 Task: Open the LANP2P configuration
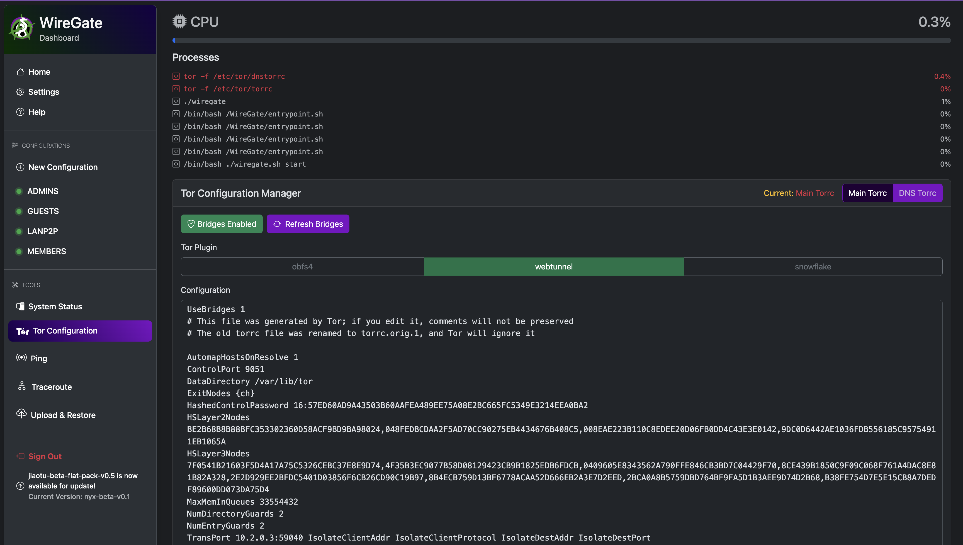[80, 231]
